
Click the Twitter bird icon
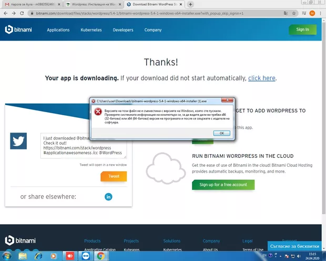(18, 141)
